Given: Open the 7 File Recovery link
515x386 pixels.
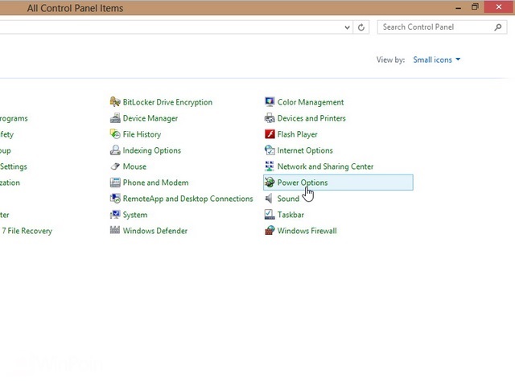Looking at the screenshot, I should pyautogui.click(x=27, y=231).
